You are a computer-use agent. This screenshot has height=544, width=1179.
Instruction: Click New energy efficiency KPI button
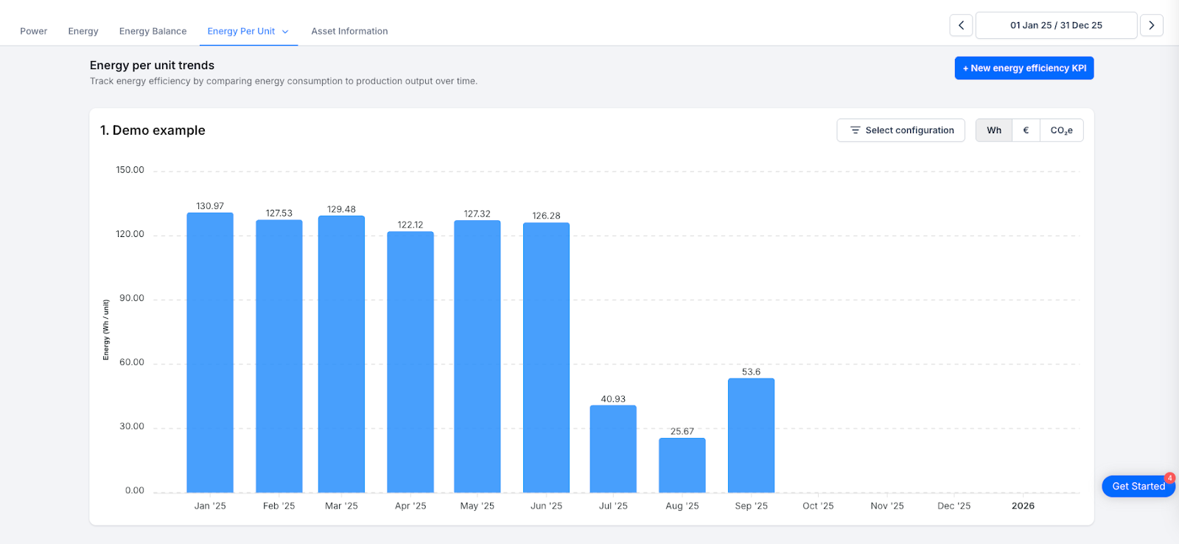pyautogui.click(x=1024, y=68)
